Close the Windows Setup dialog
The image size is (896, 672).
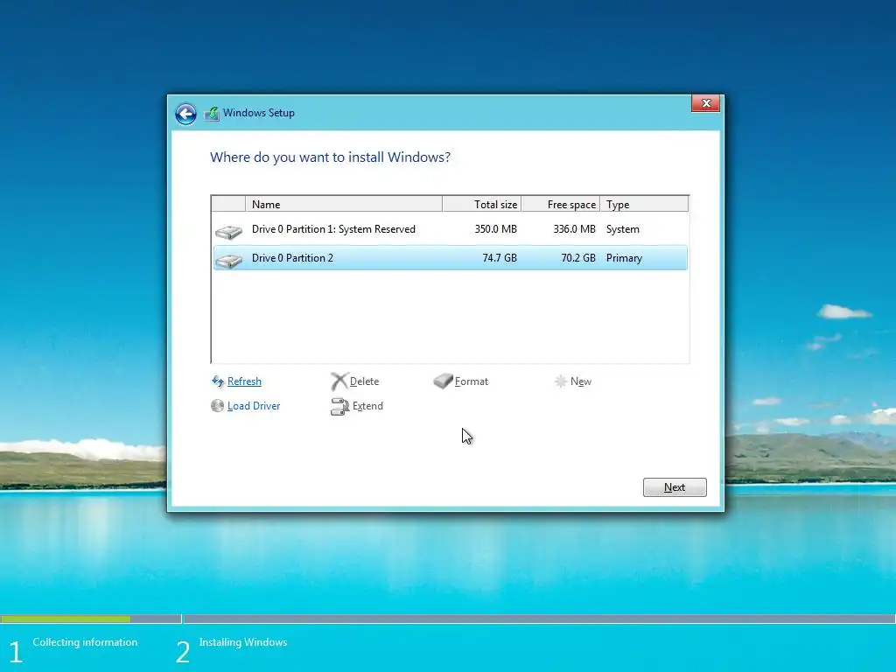[x=706, y=103]
